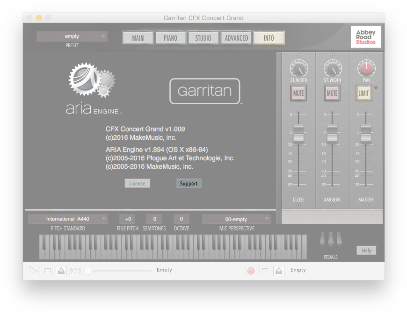Toggle the LIMIT button on master
This screenshot has height=315, width=407.
tap(363, 93)
